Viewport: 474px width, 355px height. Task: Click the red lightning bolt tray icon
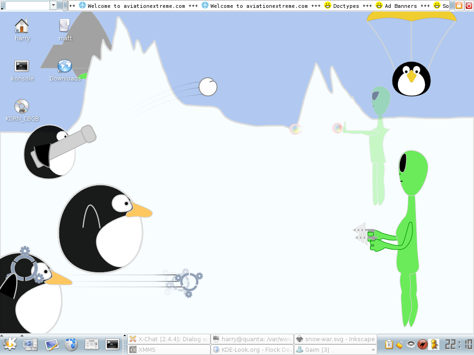423,344
